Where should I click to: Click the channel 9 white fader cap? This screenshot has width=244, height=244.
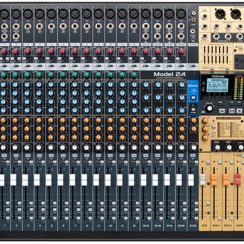[x=96, y=180]
